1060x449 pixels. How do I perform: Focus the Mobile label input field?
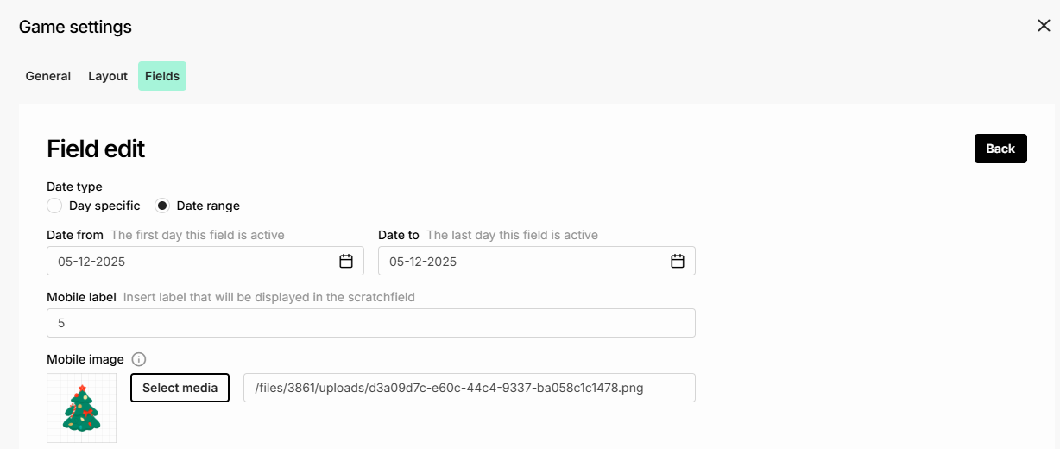coord(371,323)
